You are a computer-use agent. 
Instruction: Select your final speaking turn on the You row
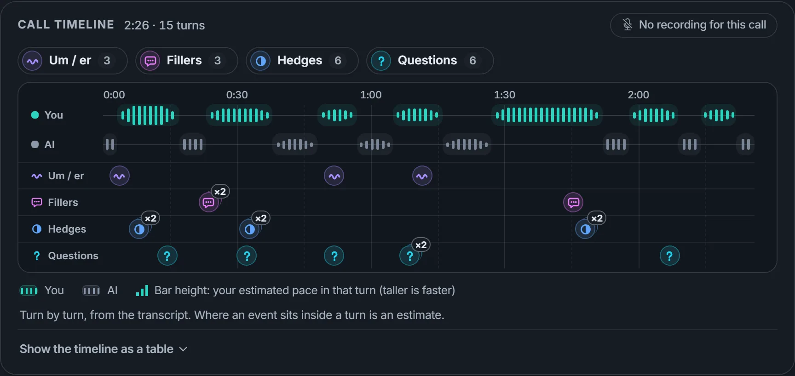pyautogui.click(x=719, y=115)
